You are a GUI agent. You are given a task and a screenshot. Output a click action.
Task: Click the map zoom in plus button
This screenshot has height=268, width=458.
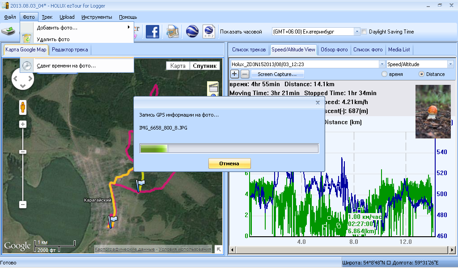[23, 124]
